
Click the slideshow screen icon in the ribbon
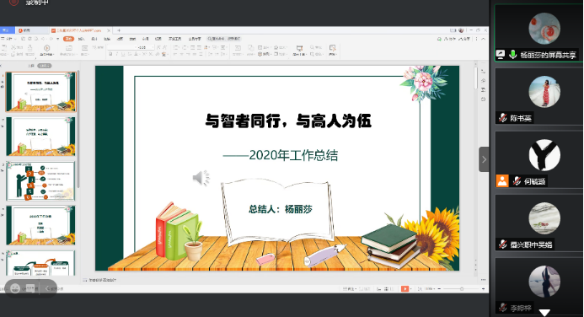point(299,48)
